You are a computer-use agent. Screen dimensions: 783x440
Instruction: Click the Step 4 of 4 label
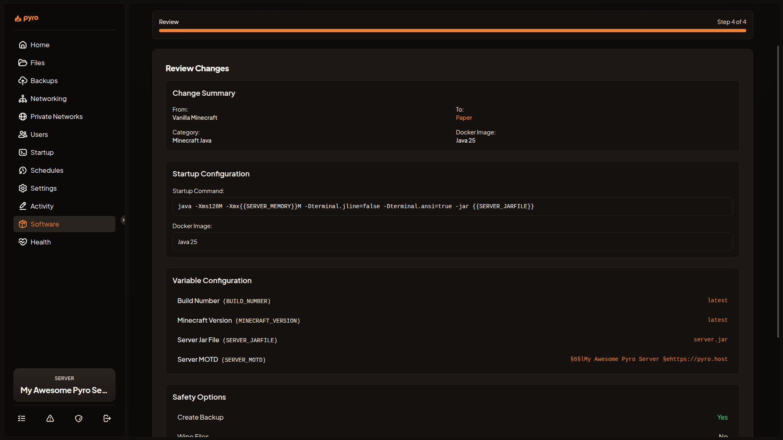pyautogui.click(x=732, y=22)
